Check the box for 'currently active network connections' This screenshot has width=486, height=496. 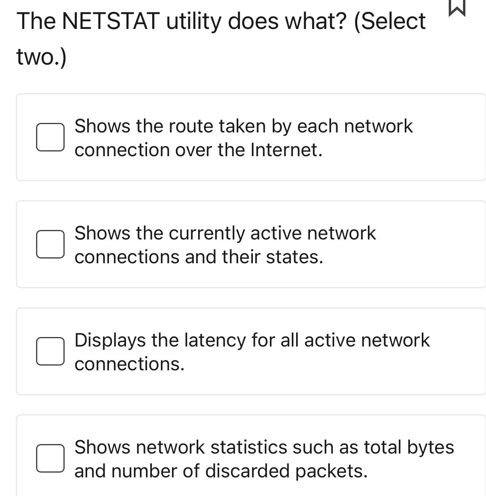50,244
